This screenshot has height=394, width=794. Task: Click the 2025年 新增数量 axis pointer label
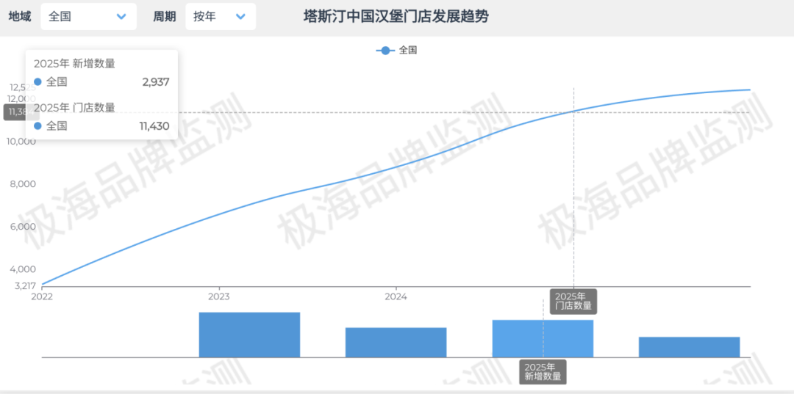pyautogui.click(x=543, y=372)
